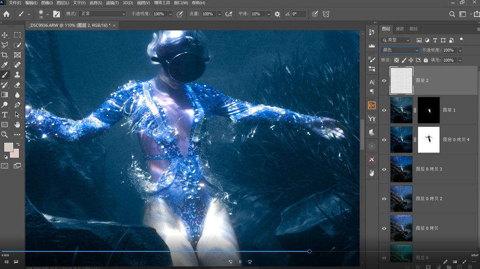Screen dimensions: 480x269
Task: Pause the video playback
Action: 240,262
